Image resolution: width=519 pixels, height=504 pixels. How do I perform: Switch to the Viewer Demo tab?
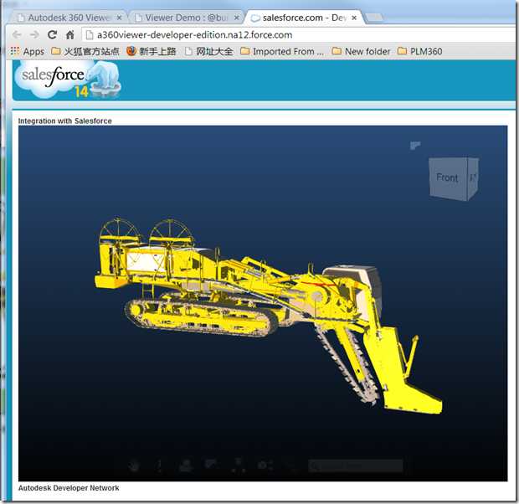pos(186,18)
